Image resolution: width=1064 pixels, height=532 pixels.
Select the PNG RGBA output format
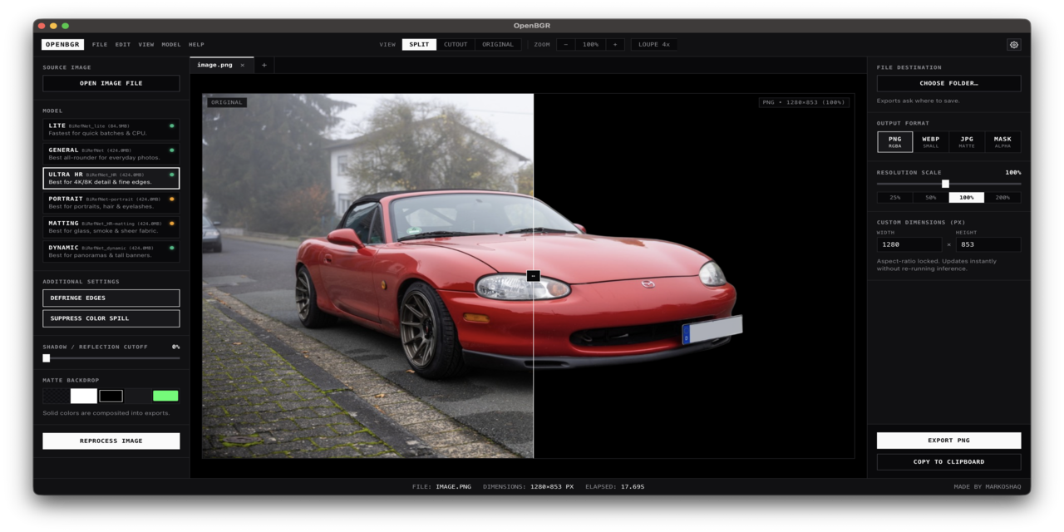895,142
